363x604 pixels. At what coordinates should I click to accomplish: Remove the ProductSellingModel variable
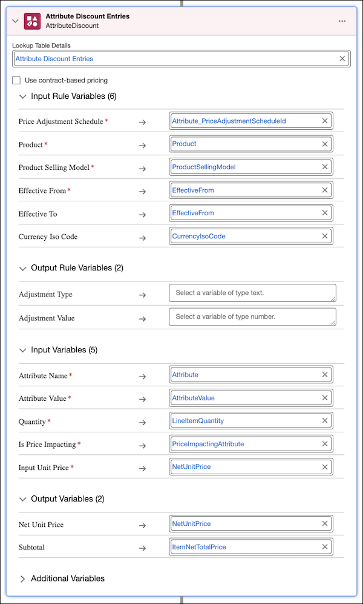(325, 167)
